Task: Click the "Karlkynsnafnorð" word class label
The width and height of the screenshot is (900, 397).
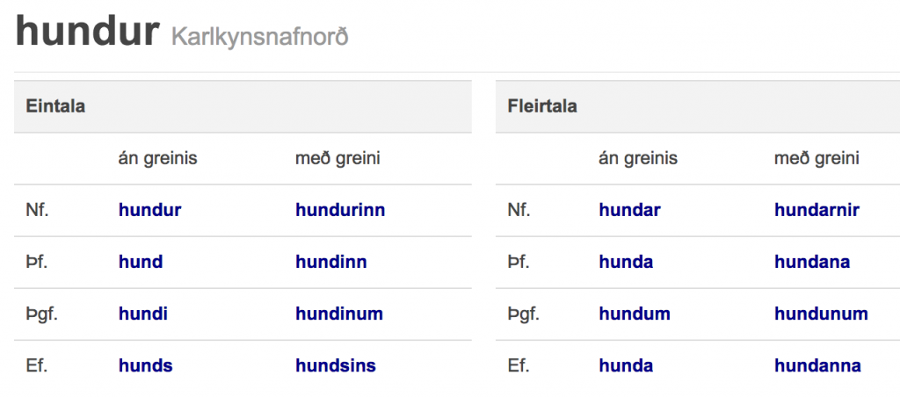Action: (x=259, y=38)
